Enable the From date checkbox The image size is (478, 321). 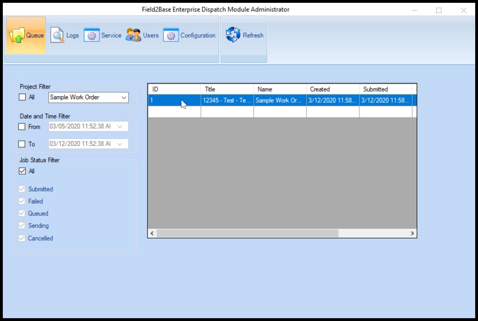(22, 126)
